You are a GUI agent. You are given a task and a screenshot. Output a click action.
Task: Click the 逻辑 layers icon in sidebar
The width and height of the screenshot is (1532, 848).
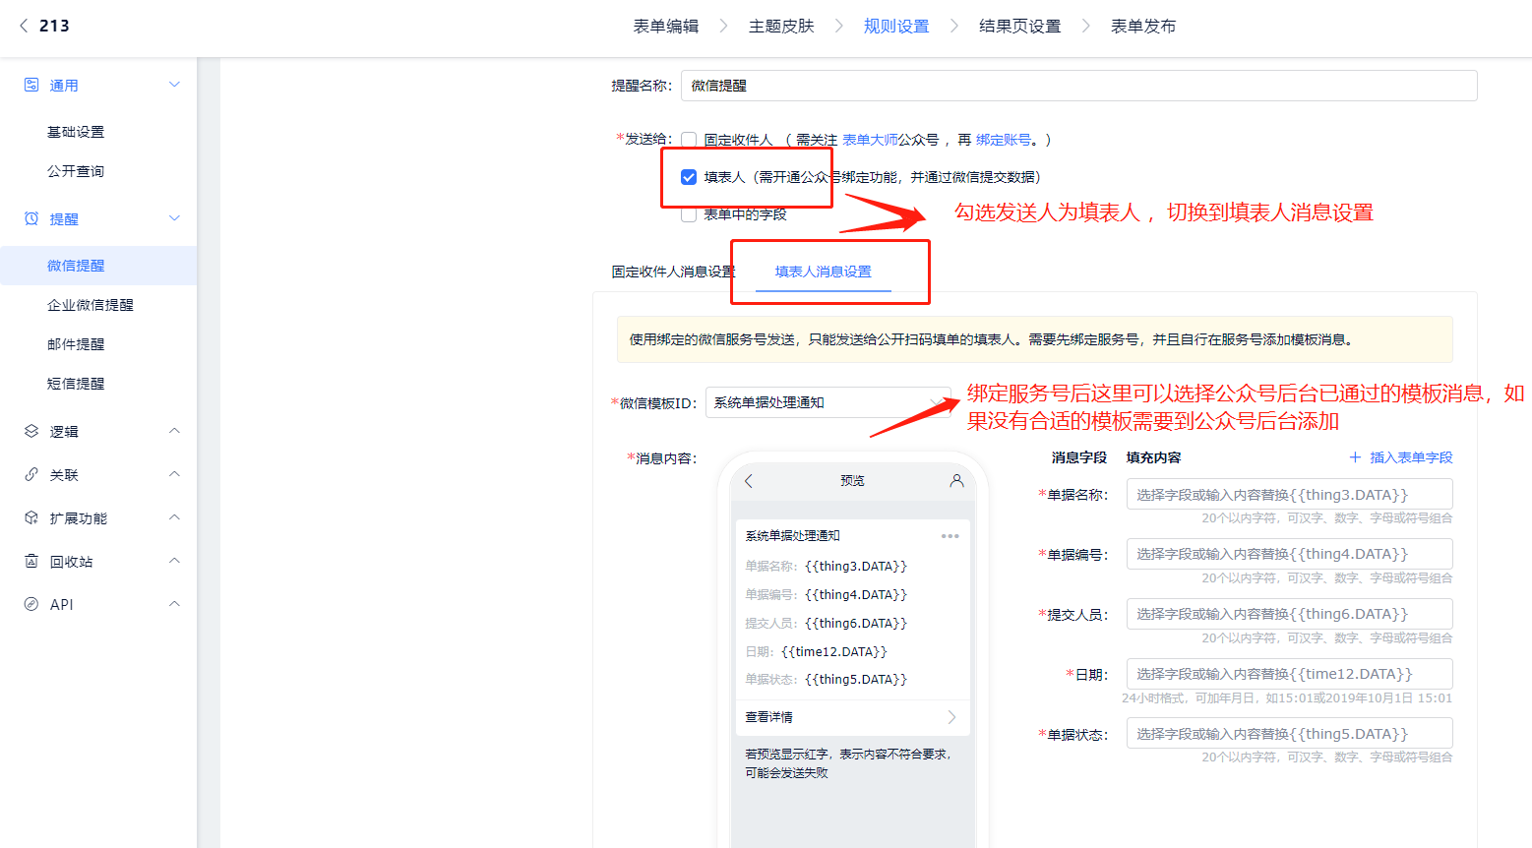(31, 431)
